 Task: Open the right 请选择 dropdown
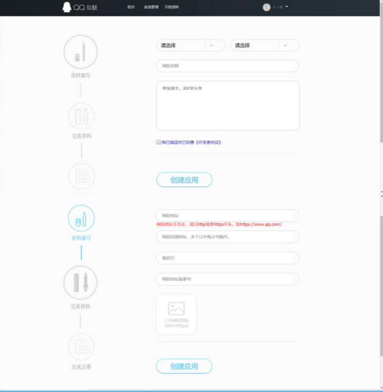[x=264, y=45]
